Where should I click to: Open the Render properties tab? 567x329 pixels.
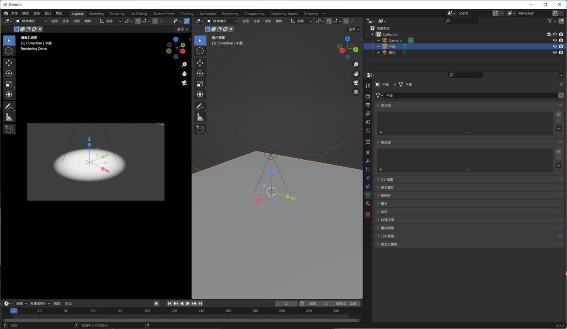pyautogui.click(x=368, y=95)
